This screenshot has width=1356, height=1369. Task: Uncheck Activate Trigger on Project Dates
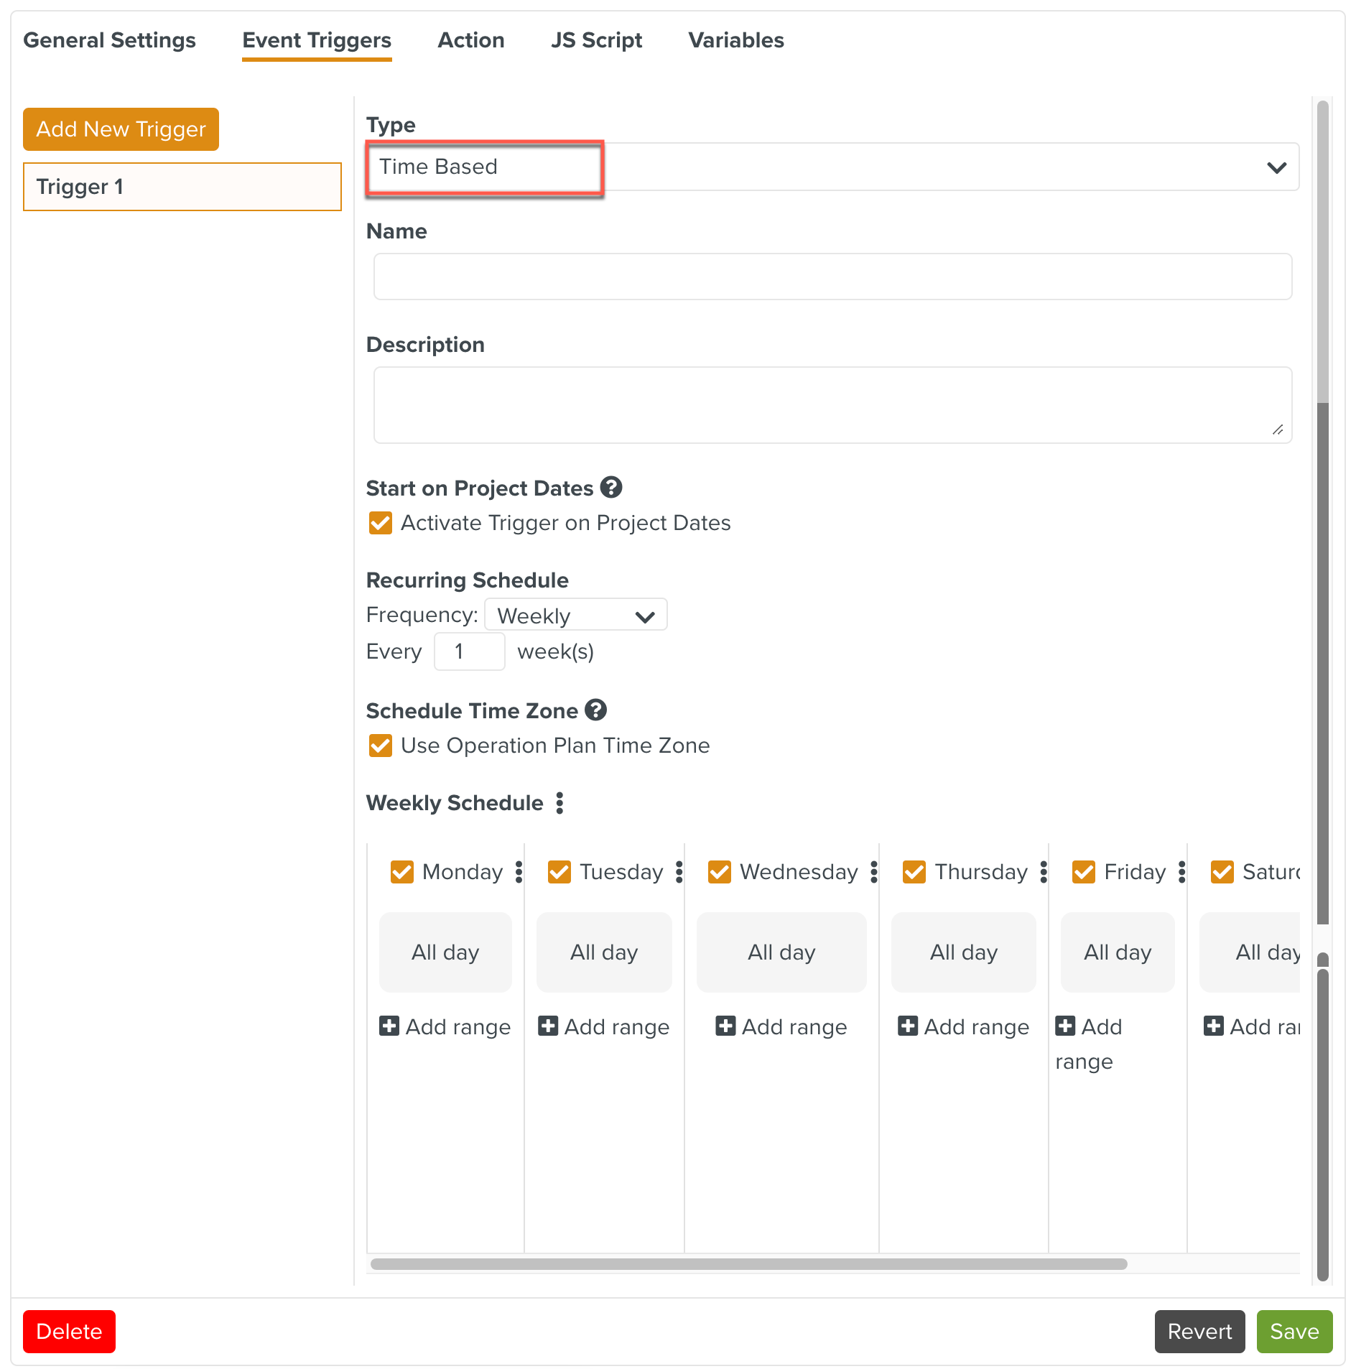pyautogui.click(x=381, y=523)
